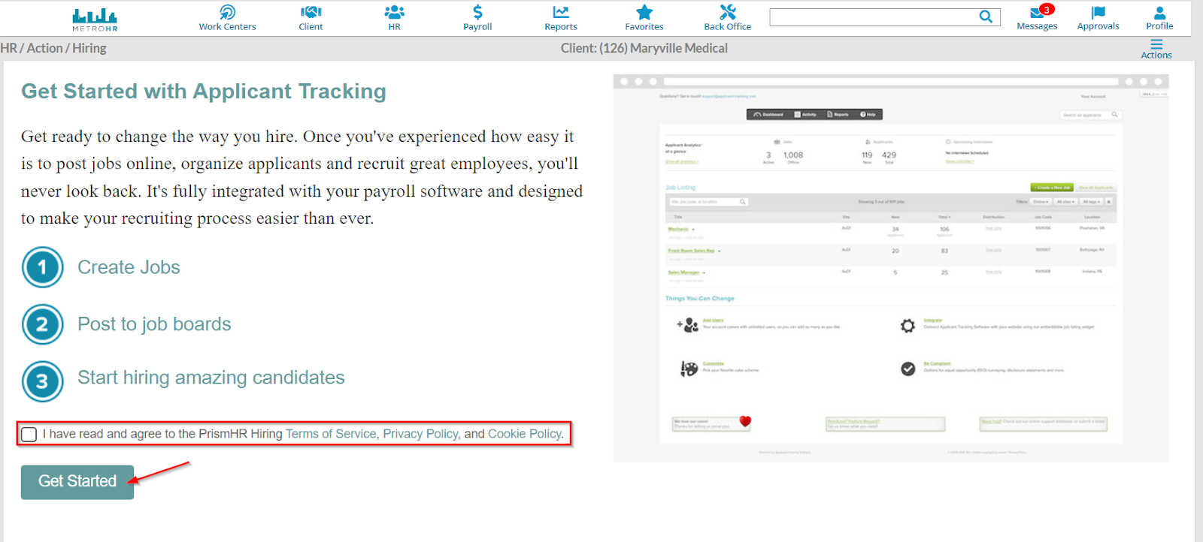Open the Cookie Policy link
The image size is (1203, 542).
tap(525, 434)
